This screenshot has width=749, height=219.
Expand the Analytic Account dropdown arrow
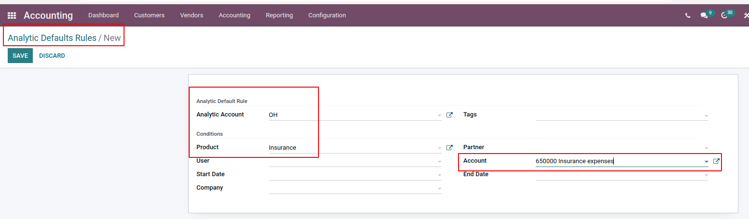point(439,116)
